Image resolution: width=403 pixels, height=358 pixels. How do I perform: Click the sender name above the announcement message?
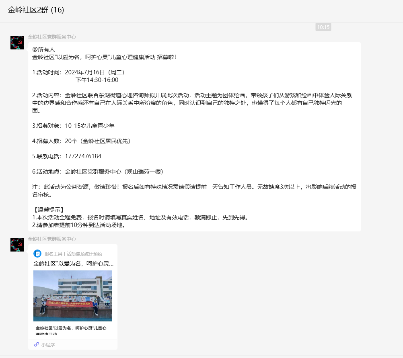[x=51, y=37]
